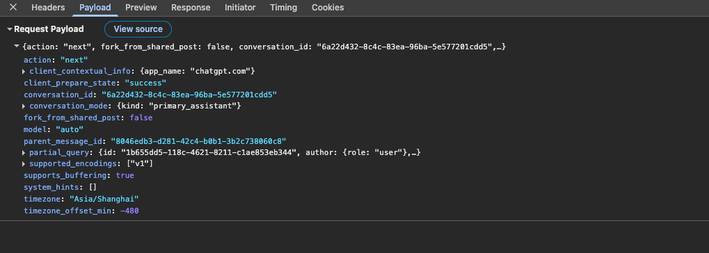
Task: Close the request details panel
Action: 13,7
